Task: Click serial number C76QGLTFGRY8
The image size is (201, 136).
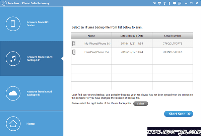Action: tap(173, 44)
